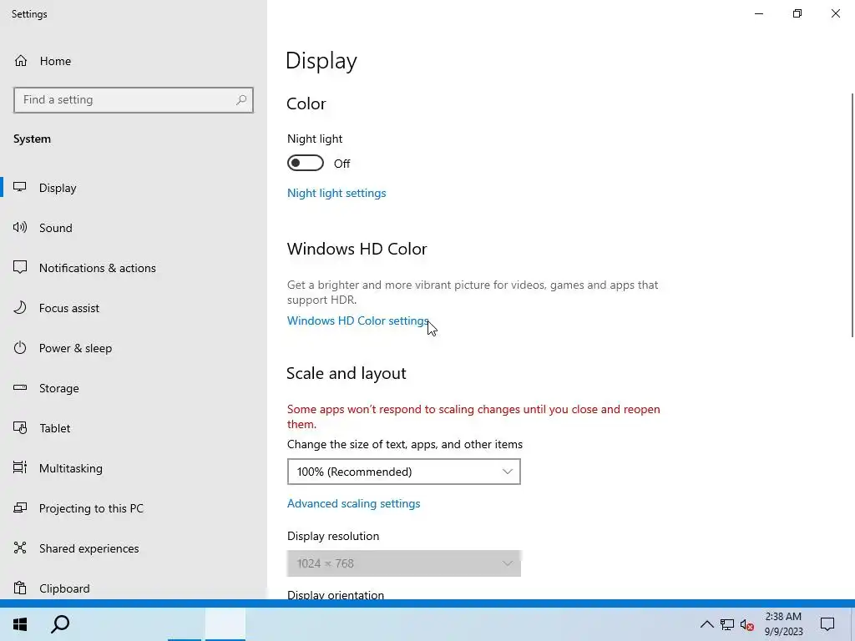The width and height of the screenshot is (855, 641).
Task: Open the Action Center notifications icon
Action: point(827,624)
